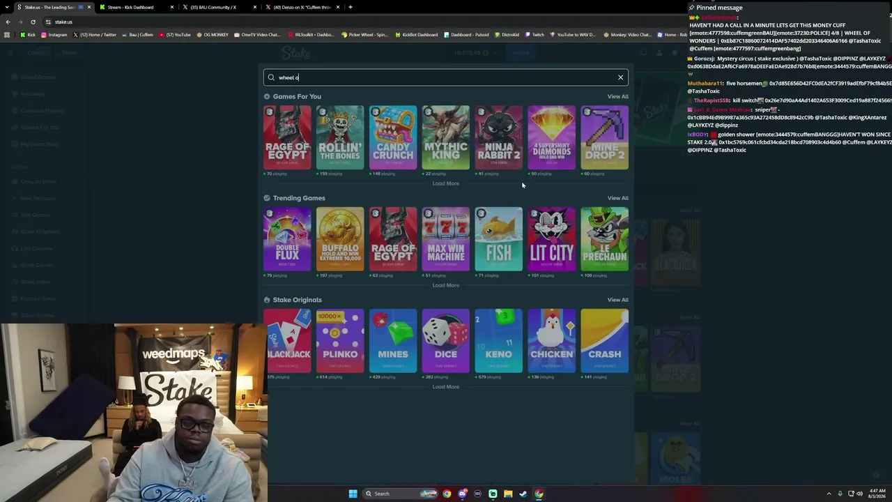
Task: Open File Explorer from the taskbar
Action: point(508,494)
